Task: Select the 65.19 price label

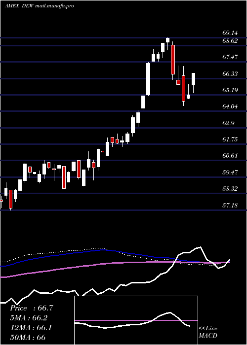Action: click(230, 90)
